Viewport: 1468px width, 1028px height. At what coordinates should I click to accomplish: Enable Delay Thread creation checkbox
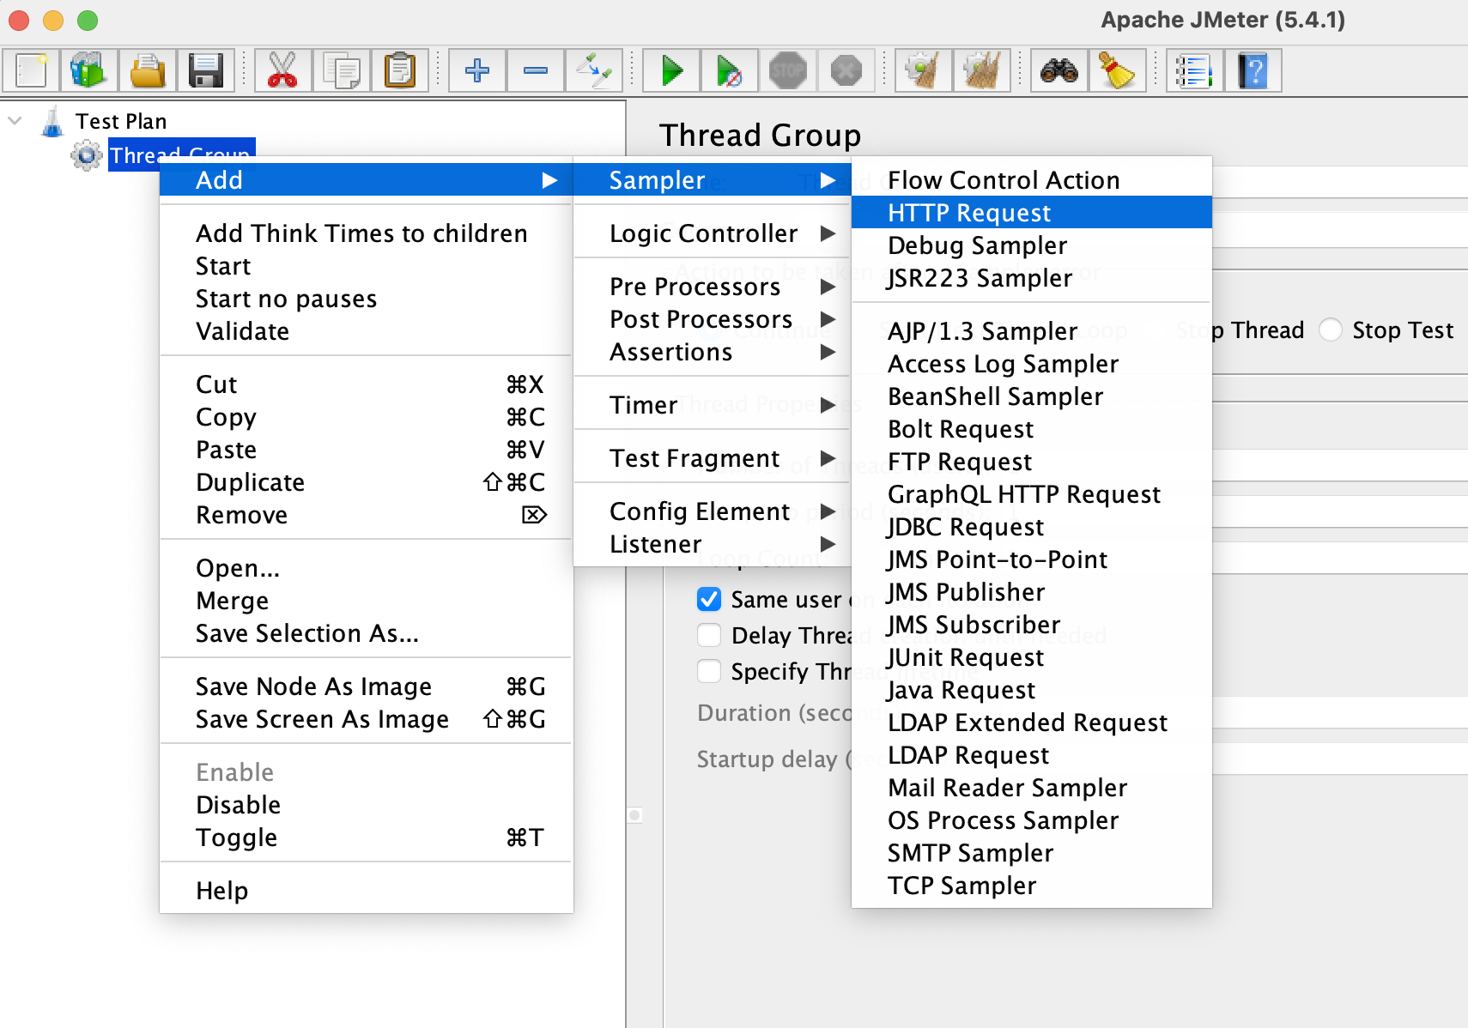pyautogui.click(x=709, y=635)
